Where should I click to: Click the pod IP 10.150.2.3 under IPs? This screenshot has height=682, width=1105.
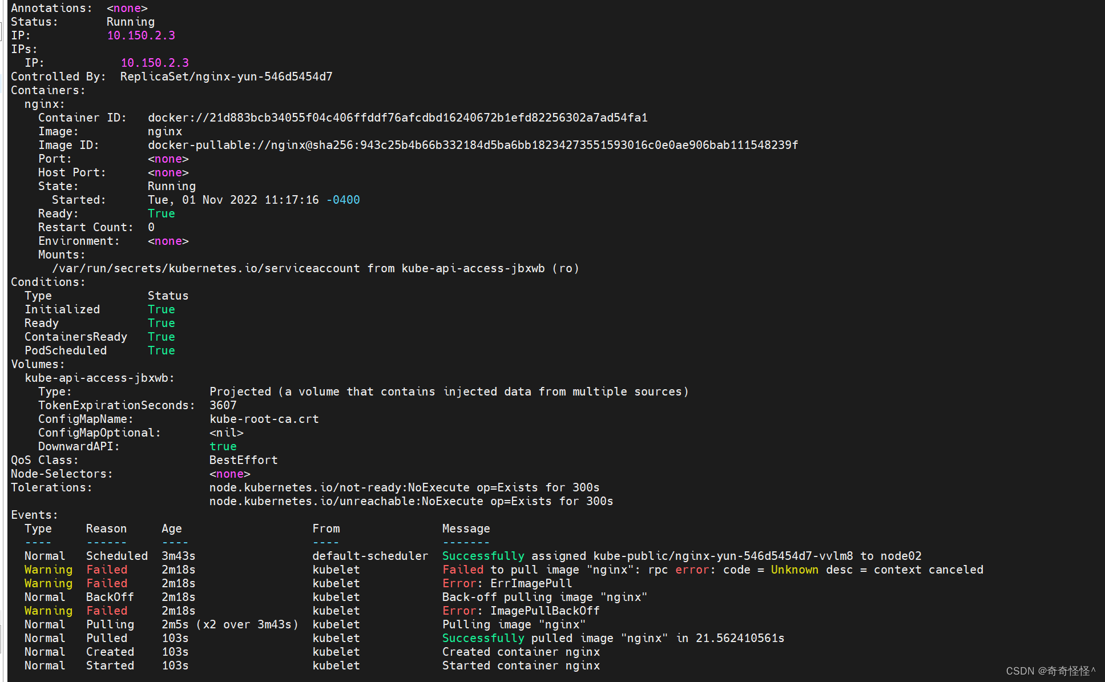154,63
